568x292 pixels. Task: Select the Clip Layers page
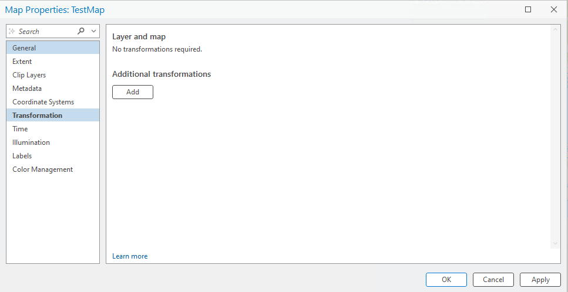(x=53, y=75)
